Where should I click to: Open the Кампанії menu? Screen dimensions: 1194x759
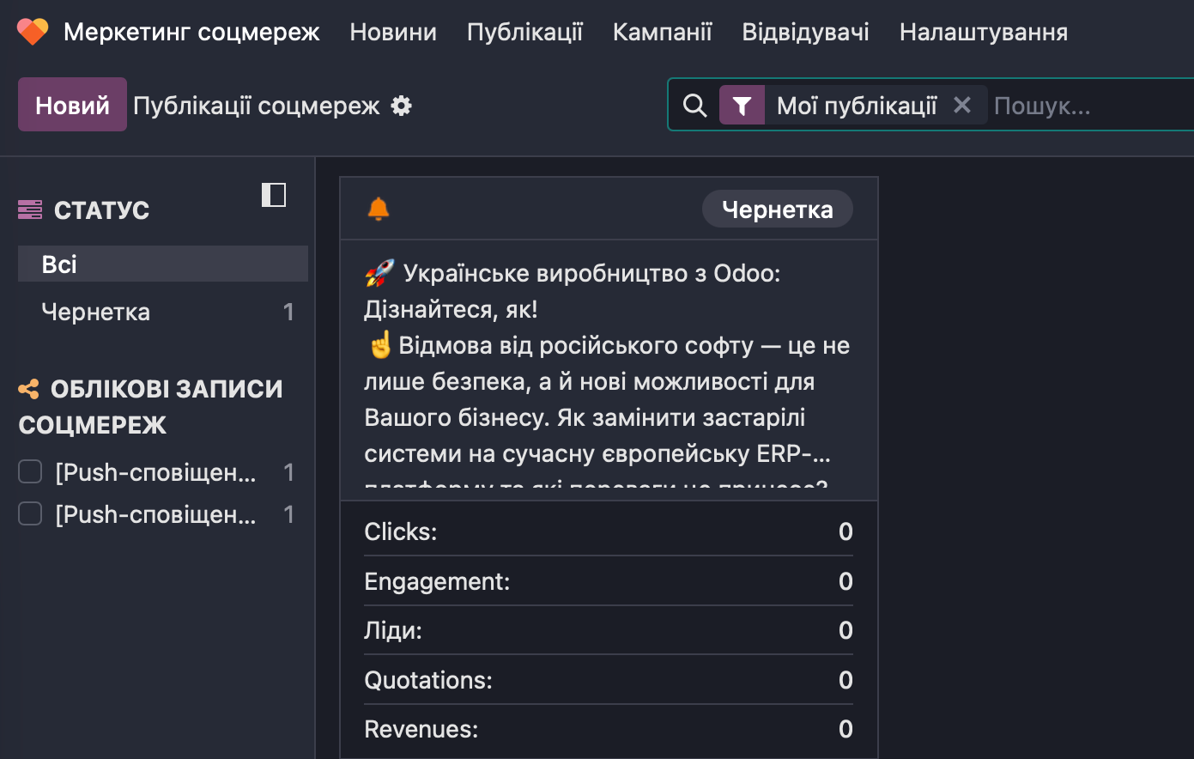662,32
